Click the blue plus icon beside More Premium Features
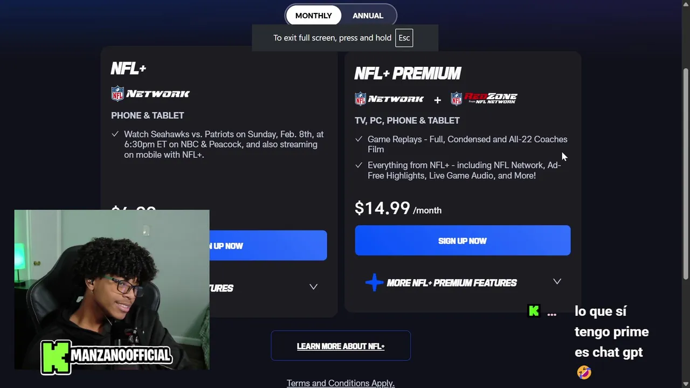The height and width of the screenshot is (388, 690). point(374,282)
